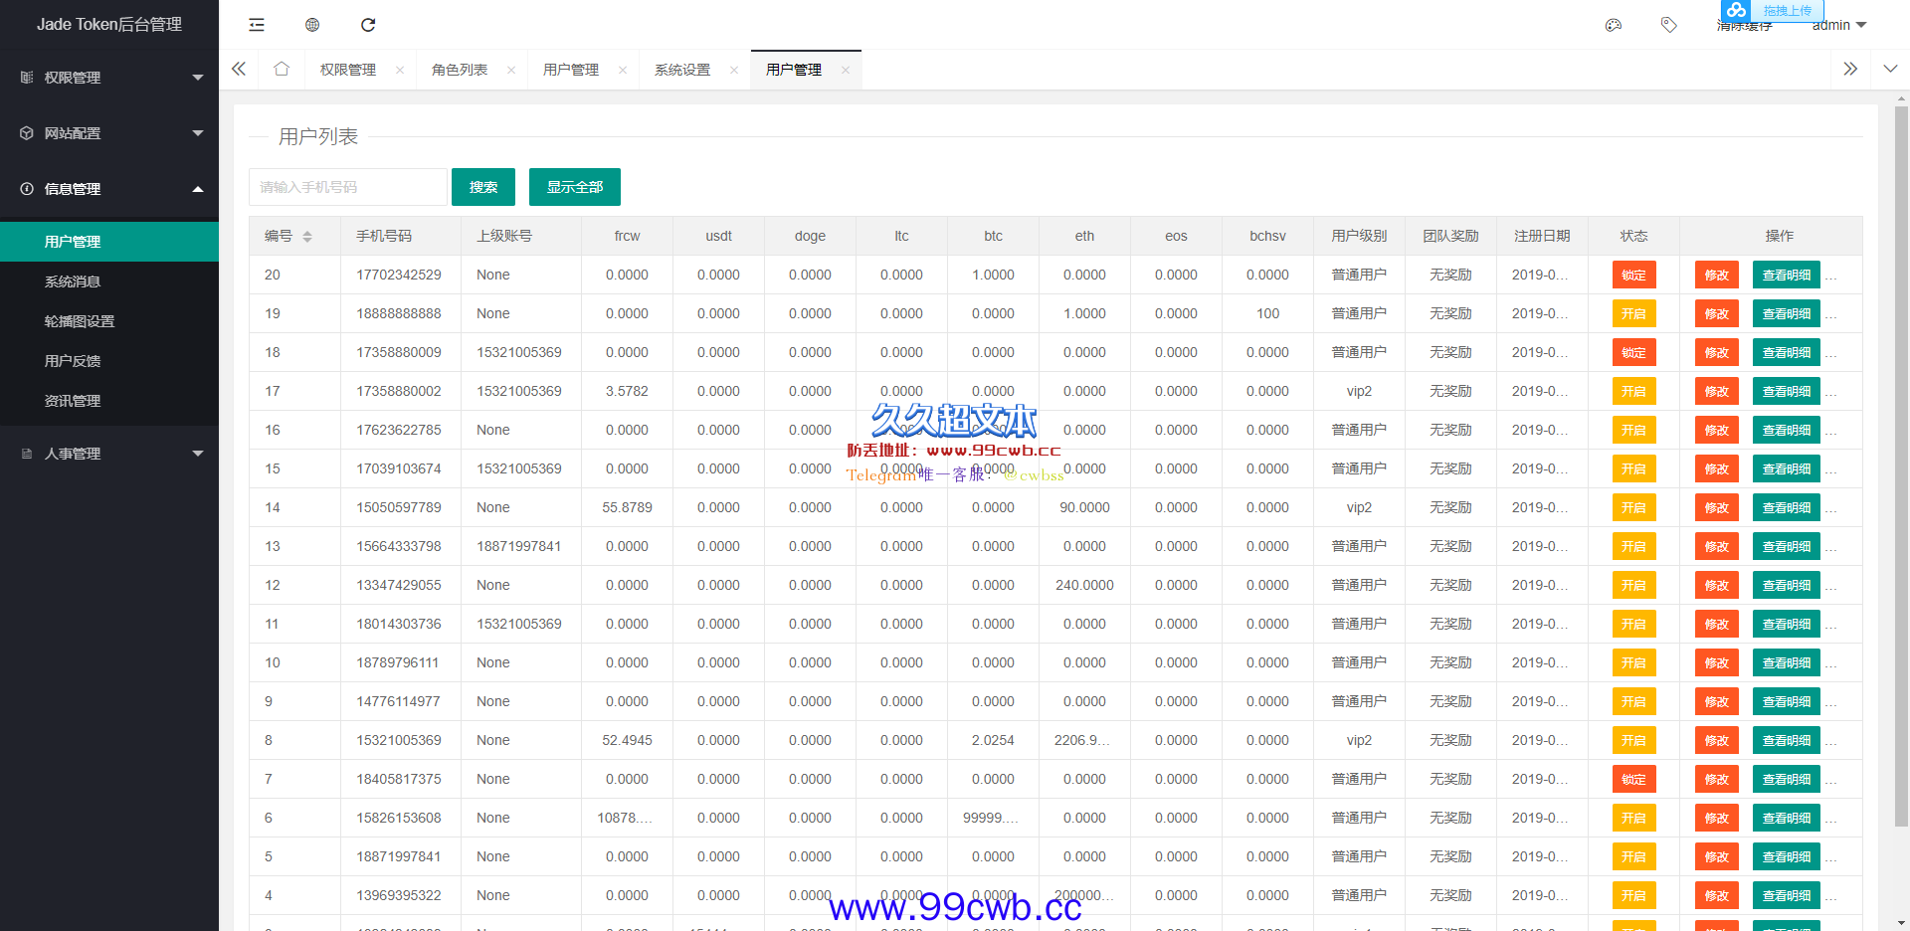This screenshot has width=1910, height=931.
Task: Expand 人事管理 using its dropdown arrow
Action: coord(198,454)
